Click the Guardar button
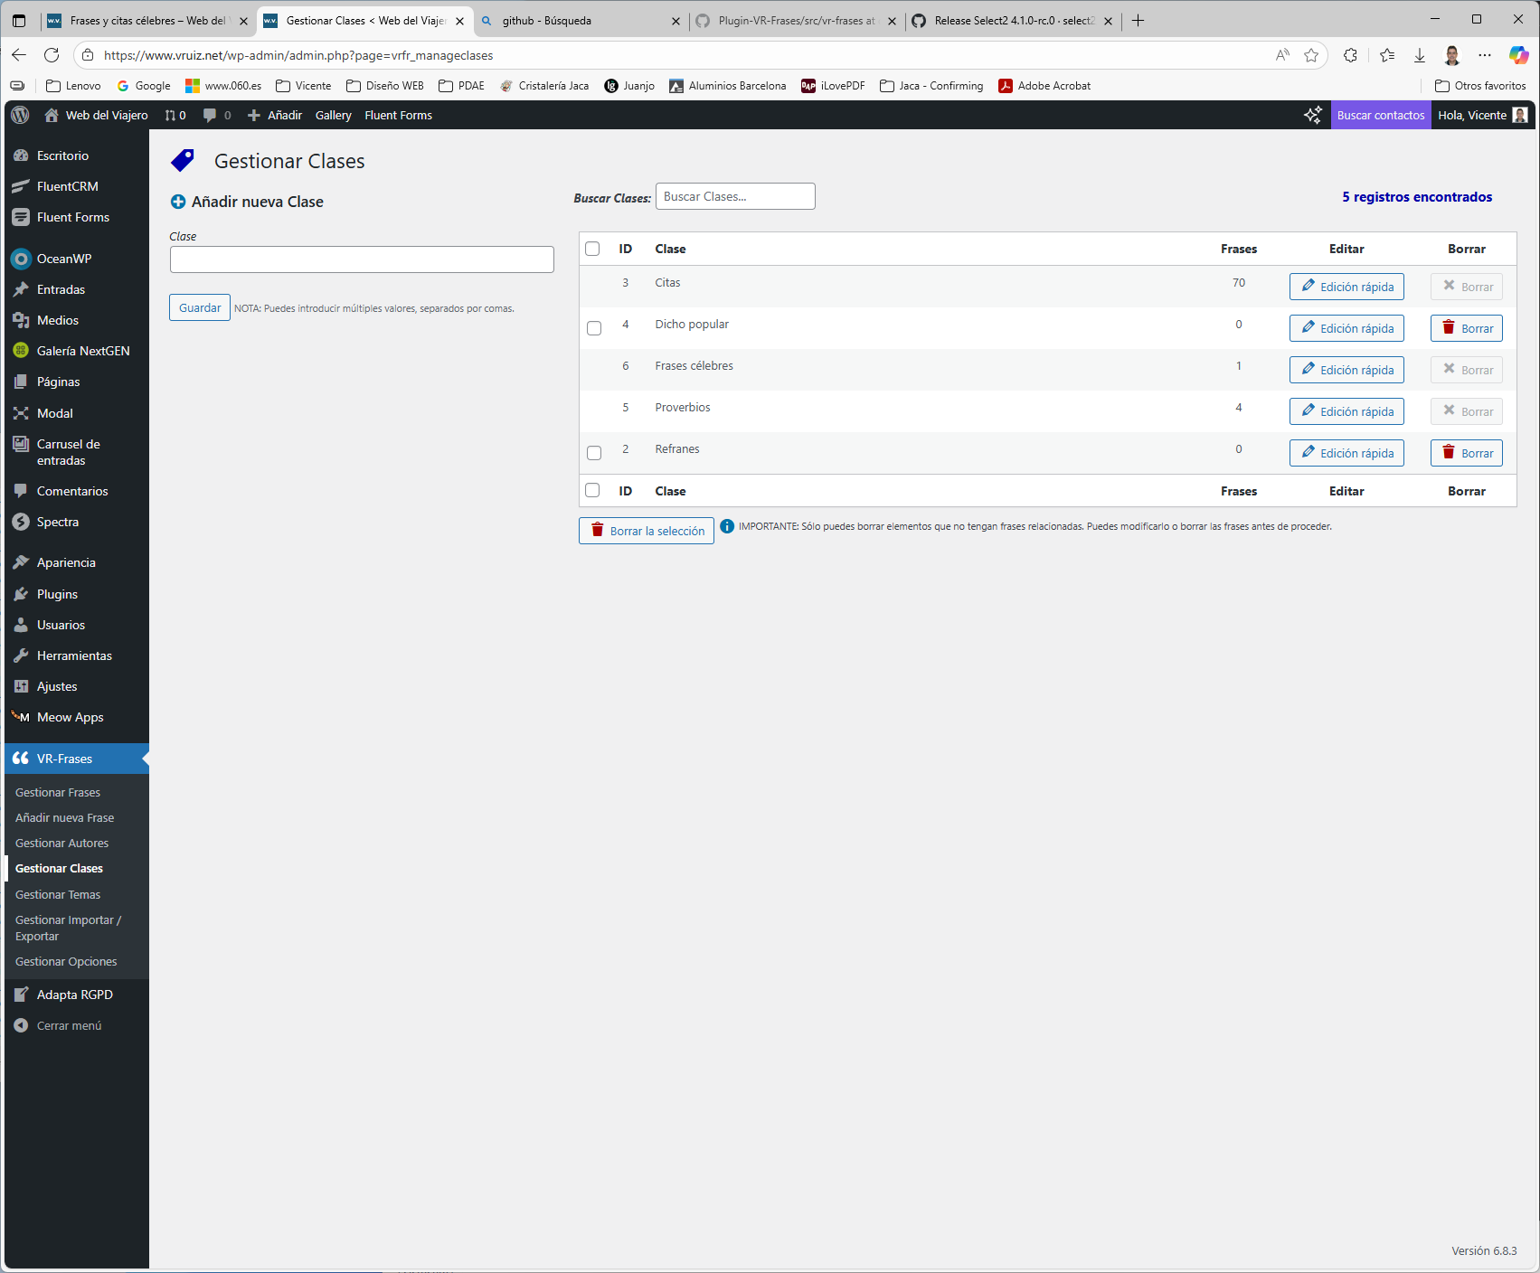 (199, 306)
